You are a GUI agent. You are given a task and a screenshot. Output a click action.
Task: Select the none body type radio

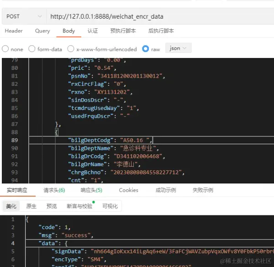click(x=5, y=49)
